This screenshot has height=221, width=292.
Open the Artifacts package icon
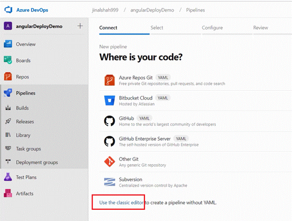8,193
